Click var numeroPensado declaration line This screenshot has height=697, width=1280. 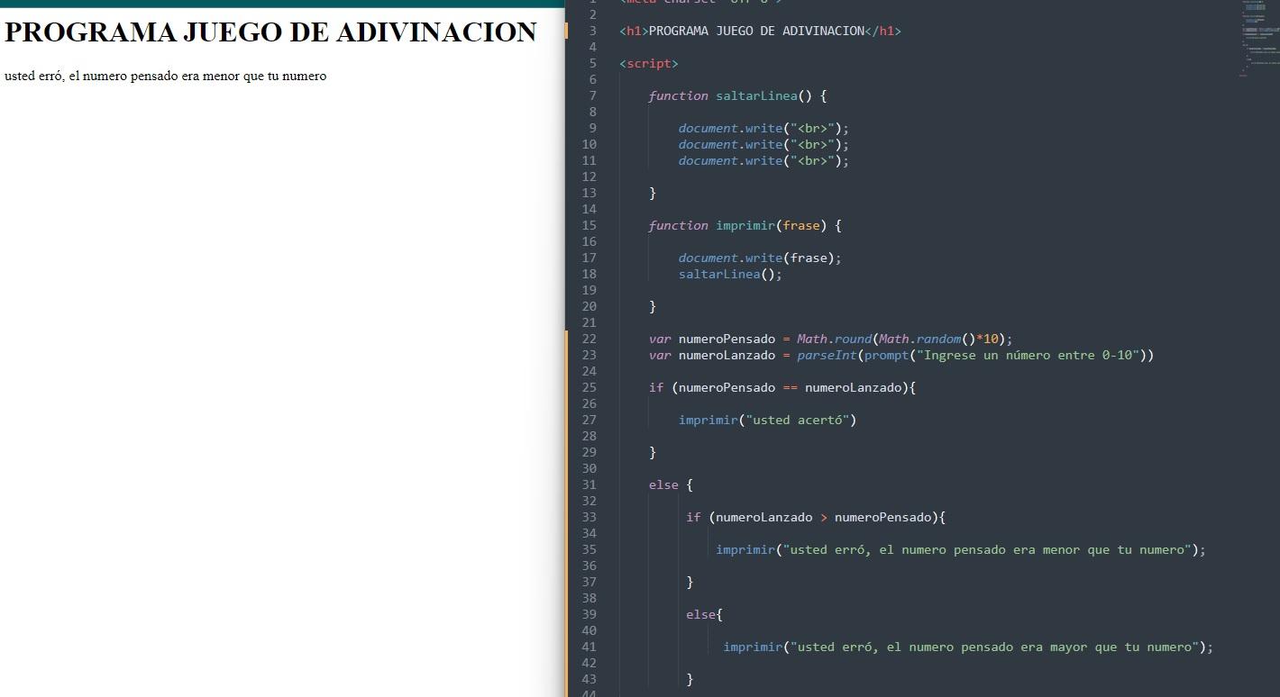(x=830, y=339)
